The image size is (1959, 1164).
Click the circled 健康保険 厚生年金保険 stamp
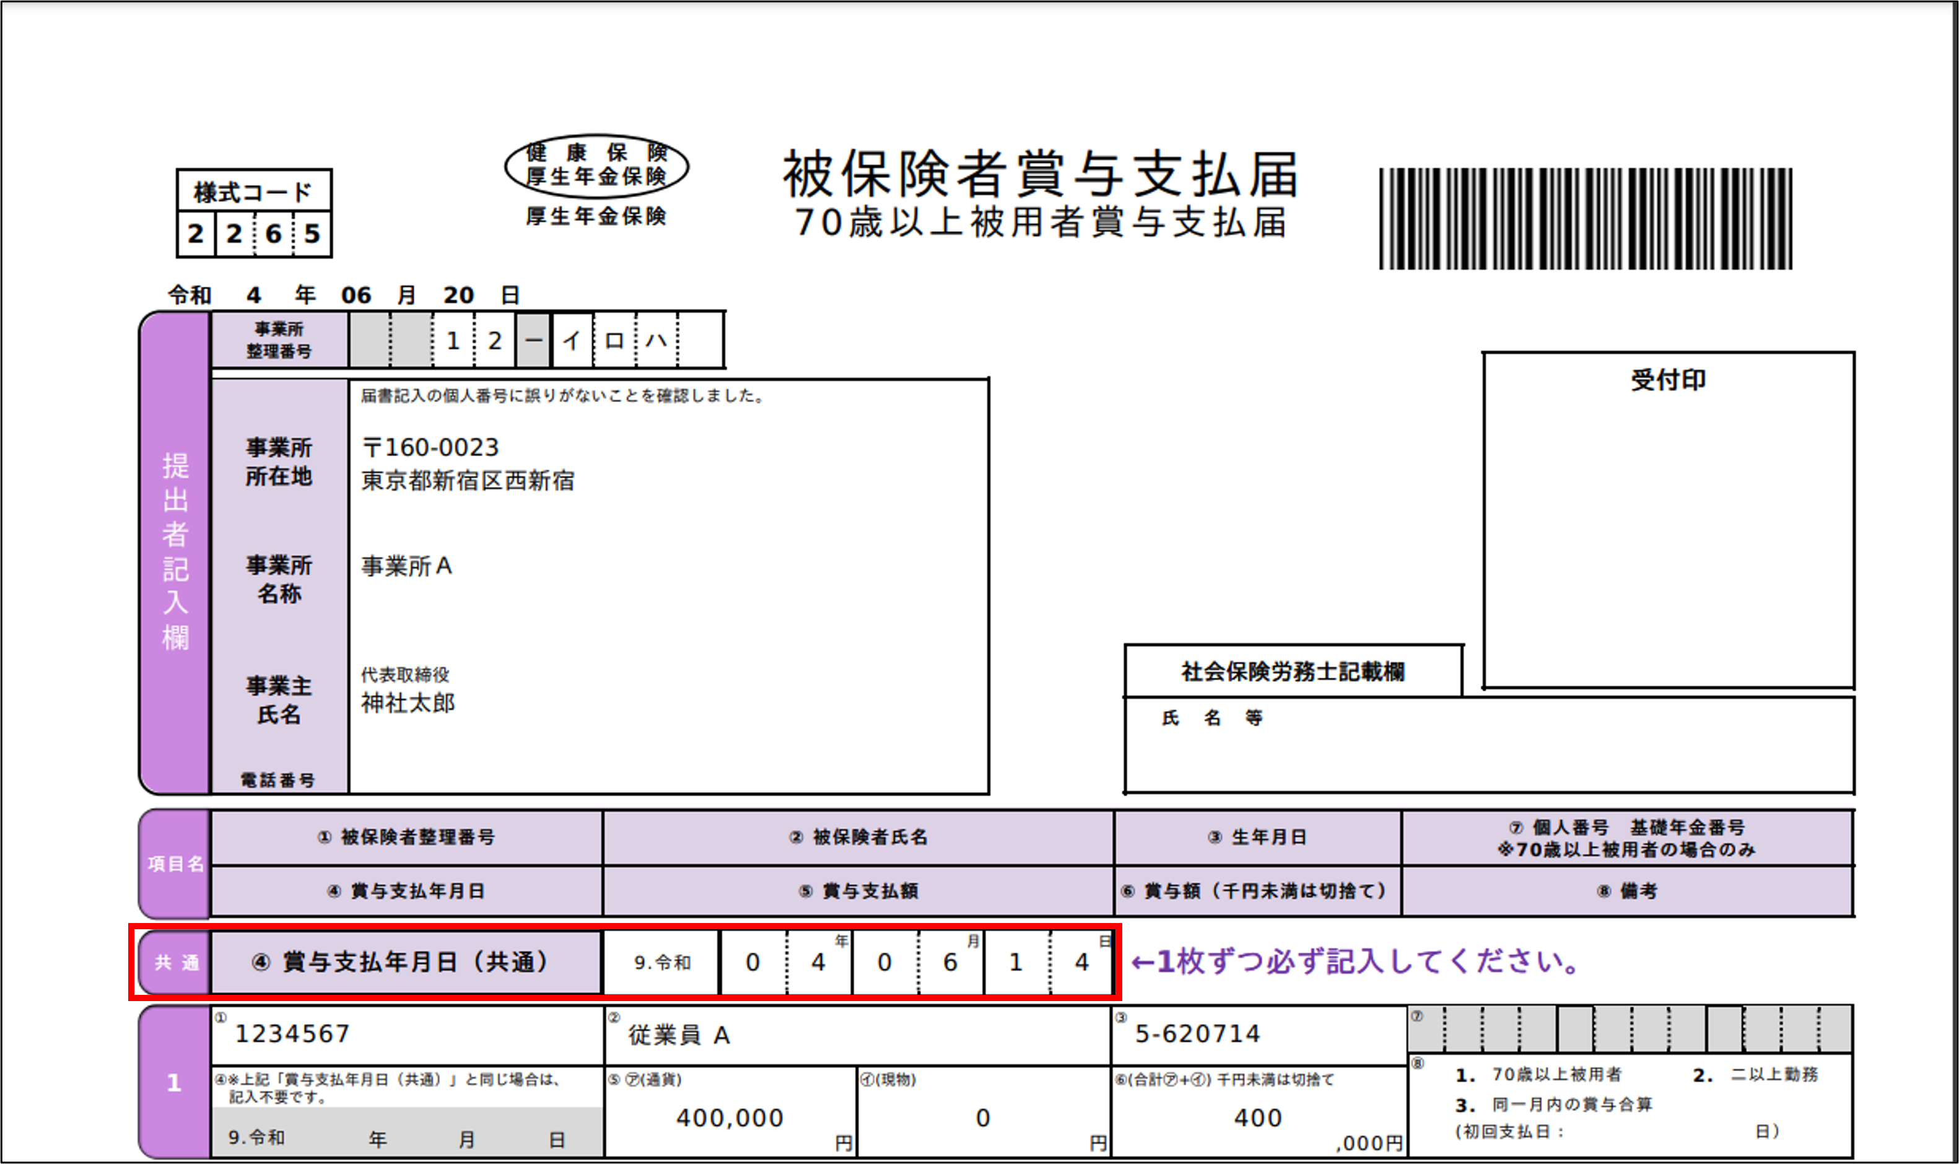[x=596, y=165]
